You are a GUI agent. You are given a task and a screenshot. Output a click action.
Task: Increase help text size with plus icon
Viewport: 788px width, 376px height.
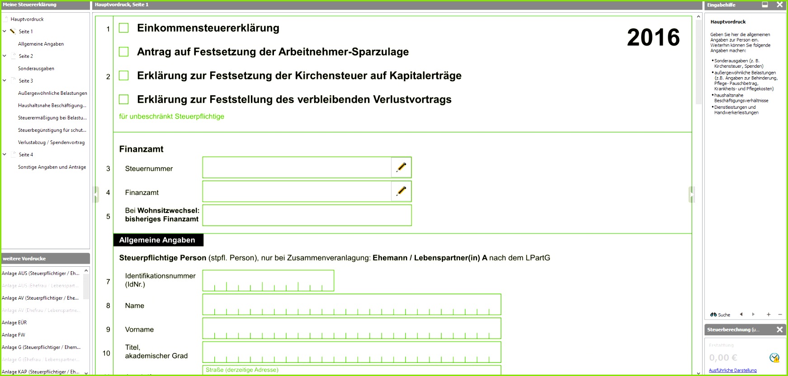coord(769,315)
